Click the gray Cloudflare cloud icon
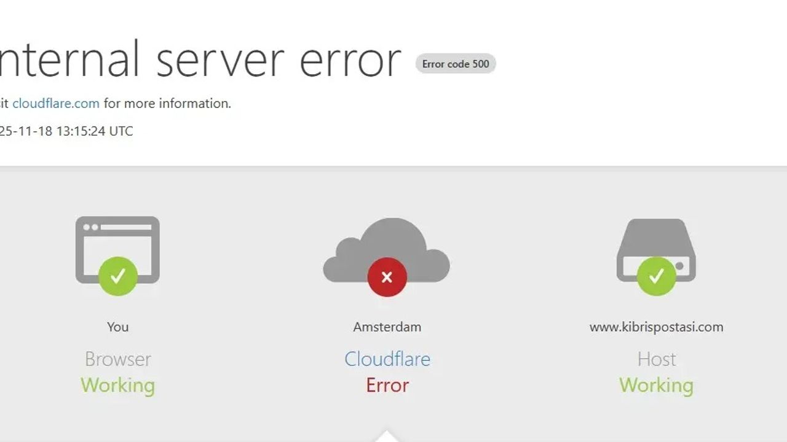Image resolution: width=787 pixels, height=442 pixels. click(387, 250)
